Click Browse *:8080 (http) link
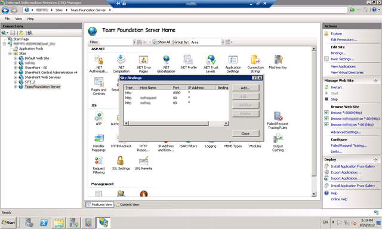The image size is (382, 229). coord(346,113)
